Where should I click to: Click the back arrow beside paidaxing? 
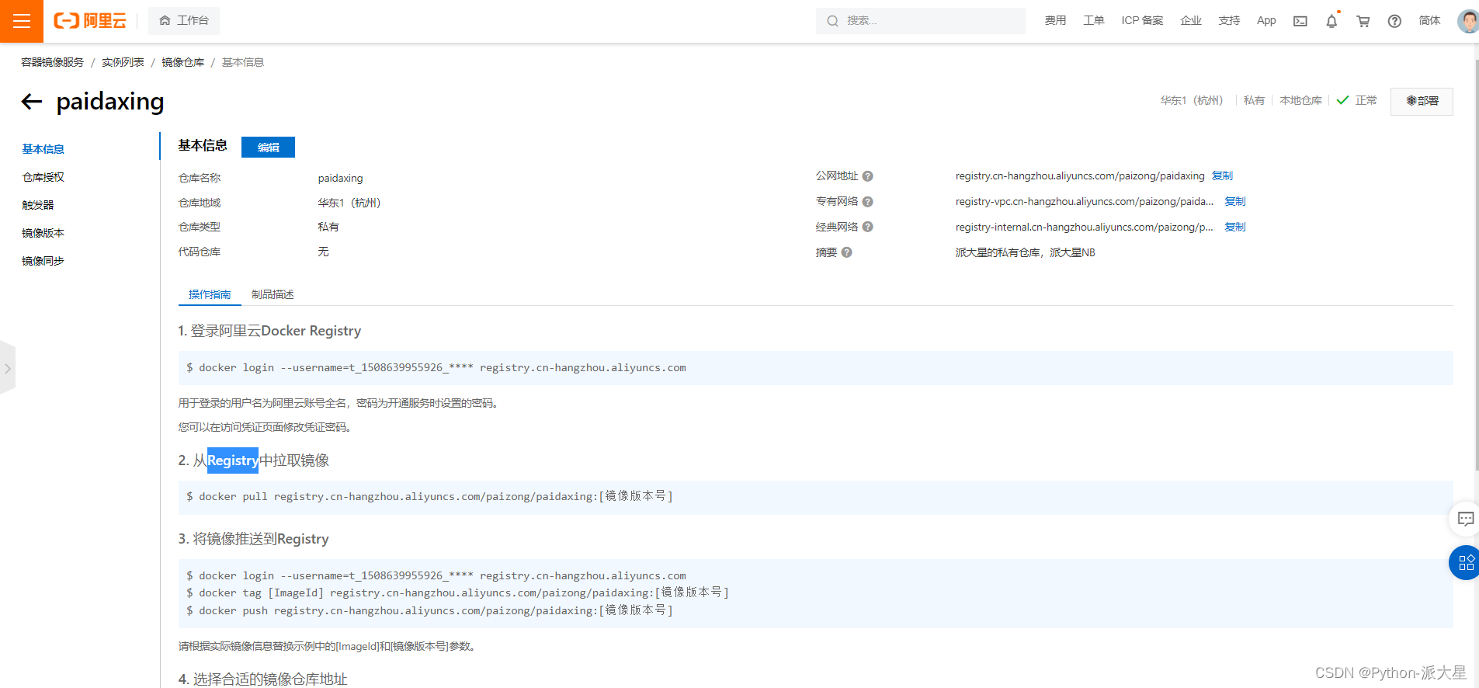pos(32,102)
